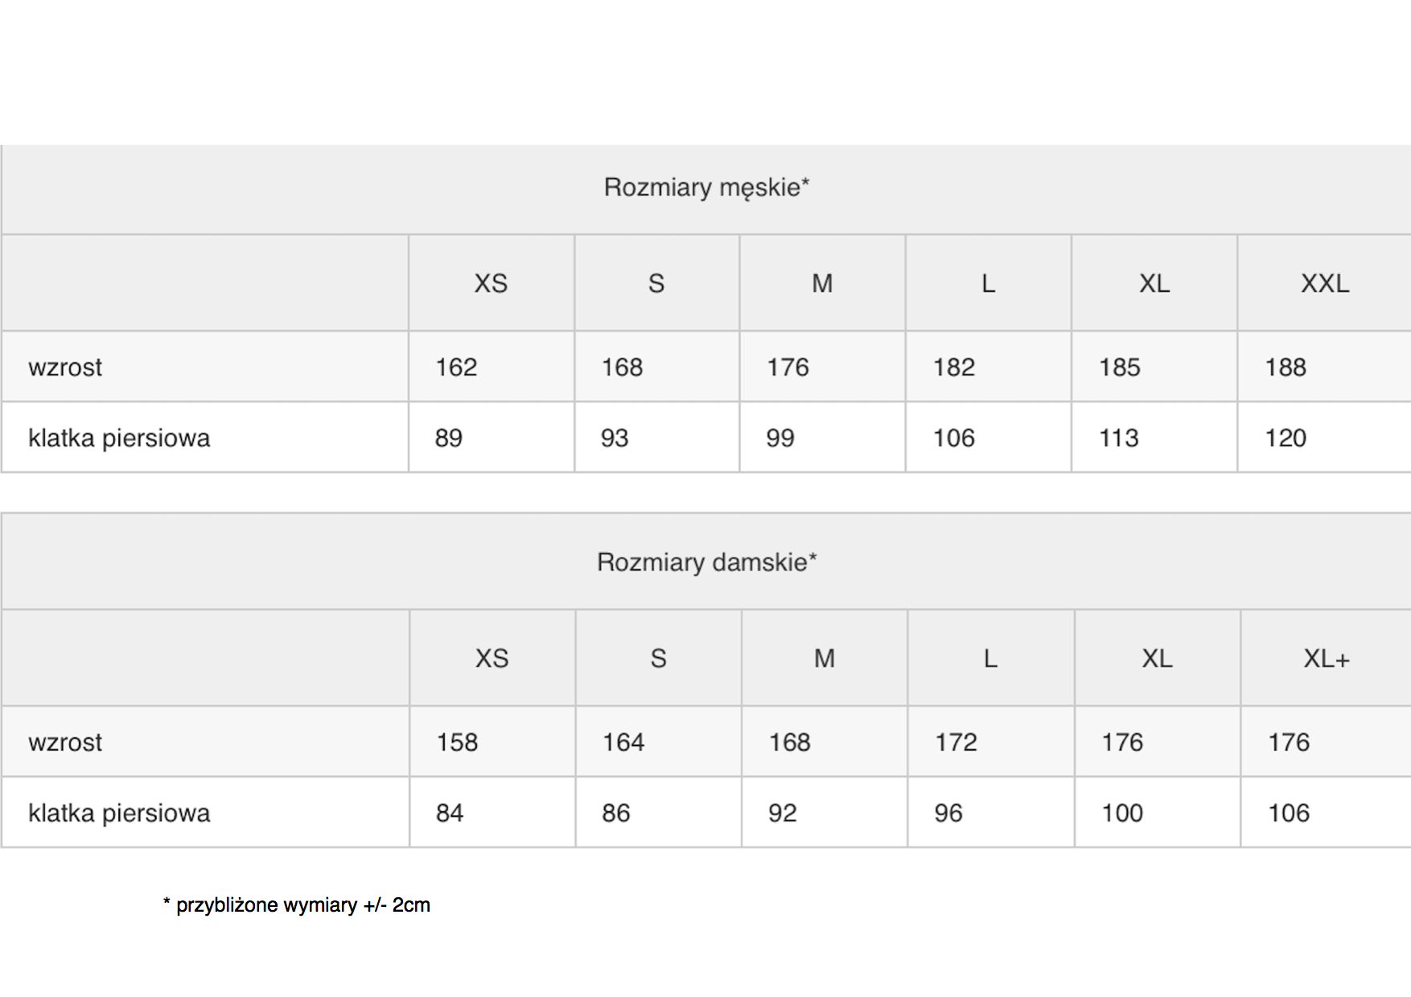Image resolution: width=1411 pixels, height=997 pixels.
Task: Select the XXL column header in men's table
Action: (x=1325, y=283)
